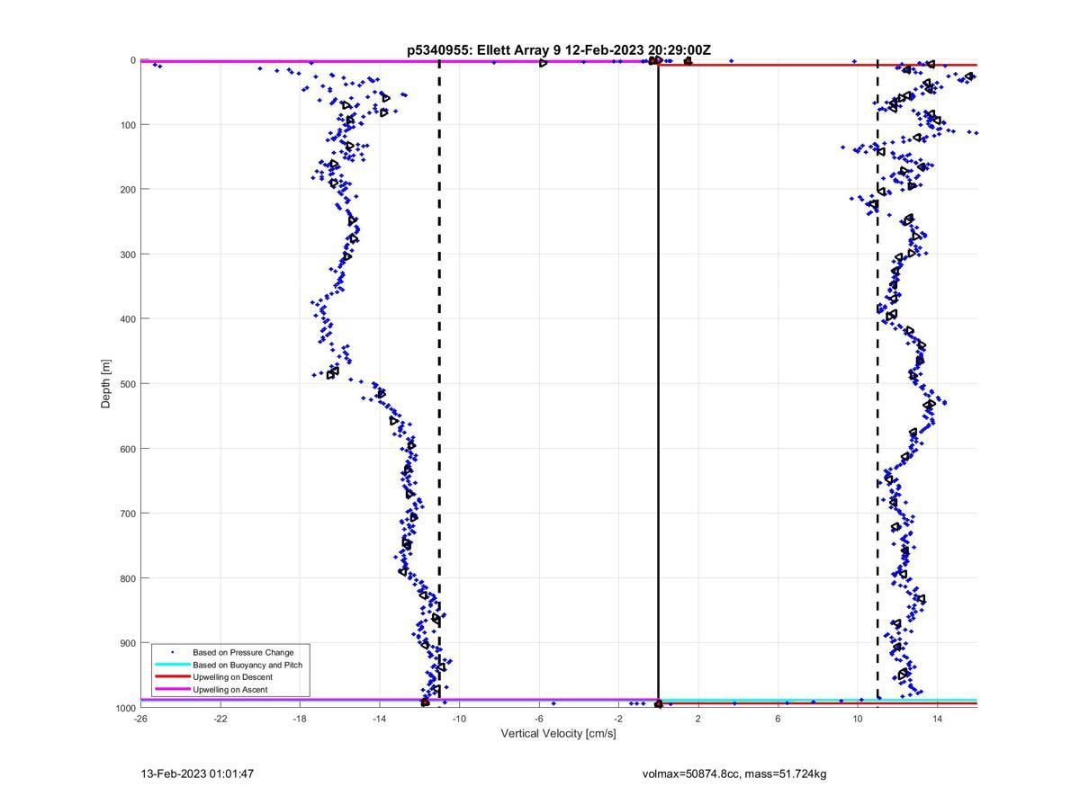
Task: Click the cyan line swatch in the legend
Action: click(x=173, y=665)
